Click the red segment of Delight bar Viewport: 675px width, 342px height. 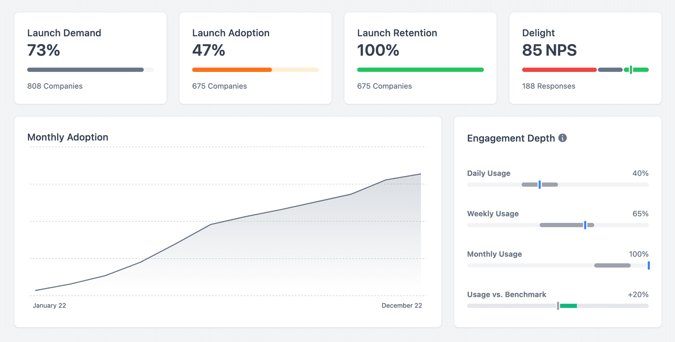click(x=559, y=70)
